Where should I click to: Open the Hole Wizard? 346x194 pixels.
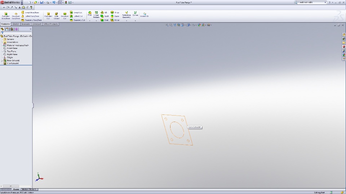pos(57,16)
